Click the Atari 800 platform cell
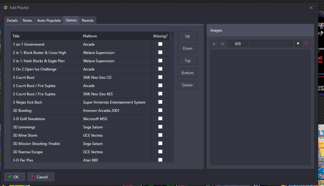 116,160
